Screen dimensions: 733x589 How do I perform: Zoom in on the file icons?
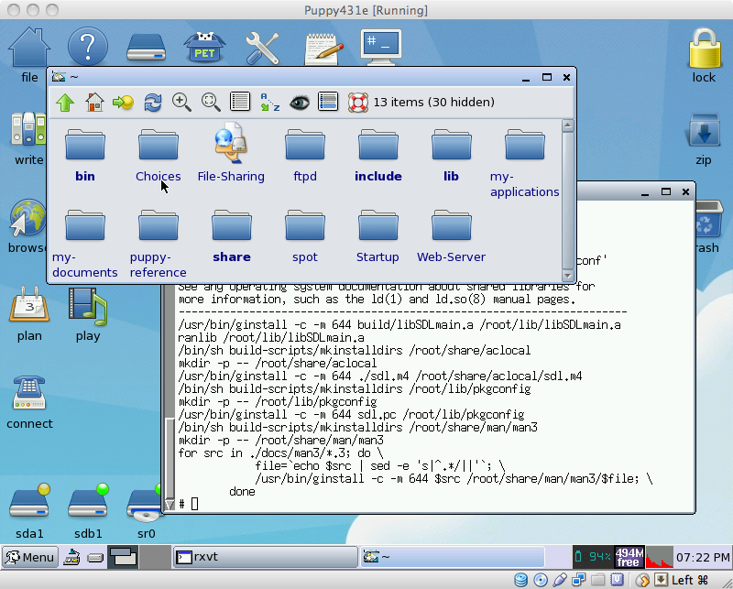coord(181,102)
